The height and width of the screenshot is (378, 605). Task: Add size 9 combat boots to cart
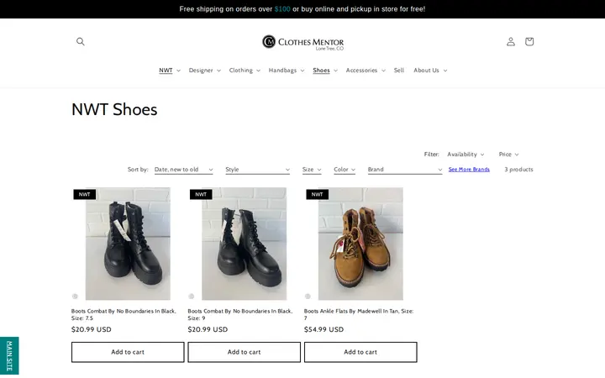point(245,352)
